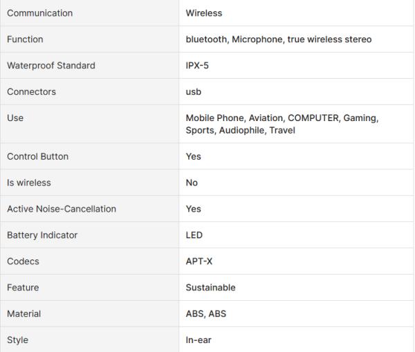Click the Battery Indicator label
This screenshot has width=415, height=352.
coord(42,235)
